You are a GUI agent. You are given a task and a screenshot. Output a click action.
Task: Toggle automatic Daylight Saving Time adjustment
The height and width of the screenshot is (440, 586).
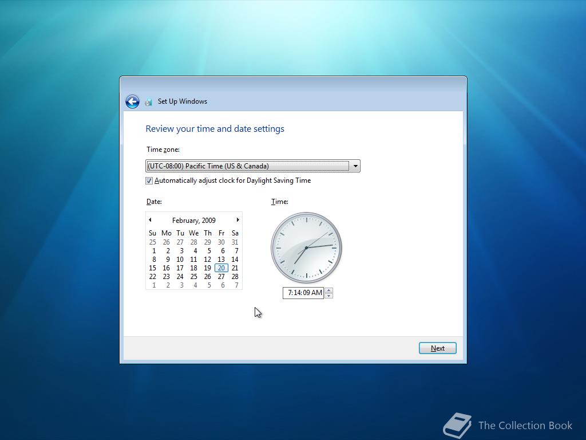[x=149, y=180]
